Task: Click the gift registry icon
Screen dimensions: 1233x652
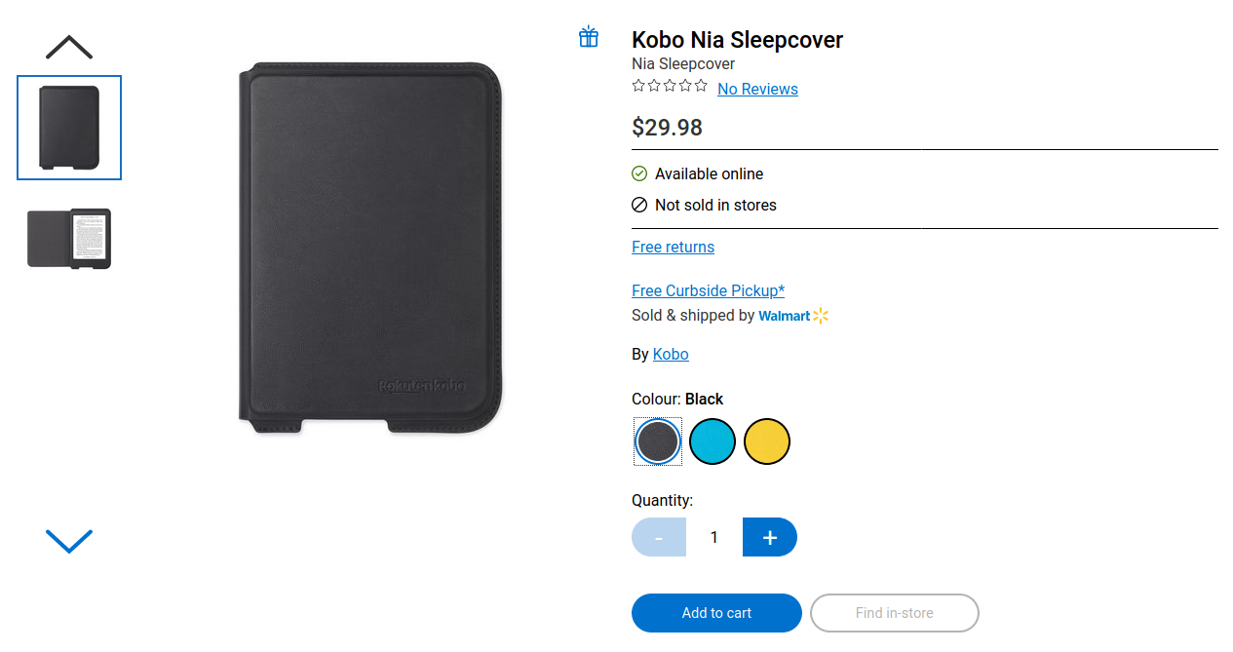Action: (x=589, y=37)
